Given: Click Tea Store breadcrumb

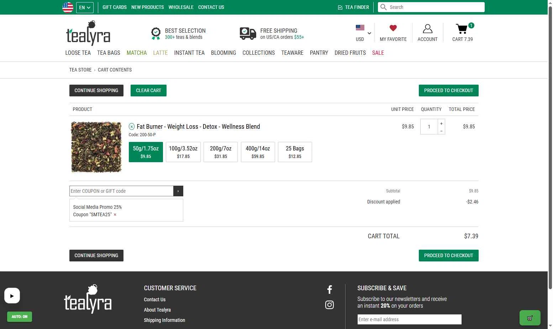Looking at the screenshot, I should coord(80,70).
